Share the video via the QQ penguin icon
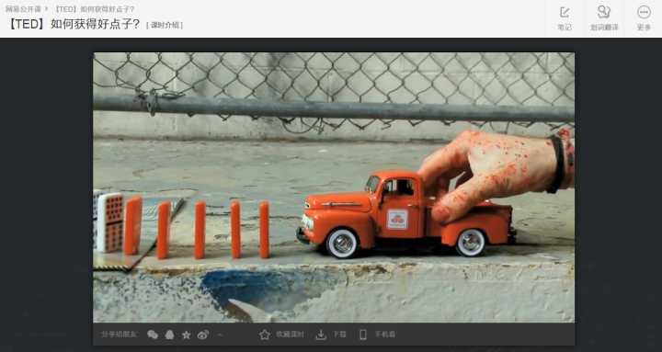 [x=169, y=335]
